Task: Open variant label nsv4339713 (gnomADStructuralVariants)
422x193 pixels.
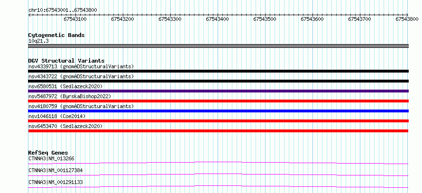Action: [x=81, y=66]
